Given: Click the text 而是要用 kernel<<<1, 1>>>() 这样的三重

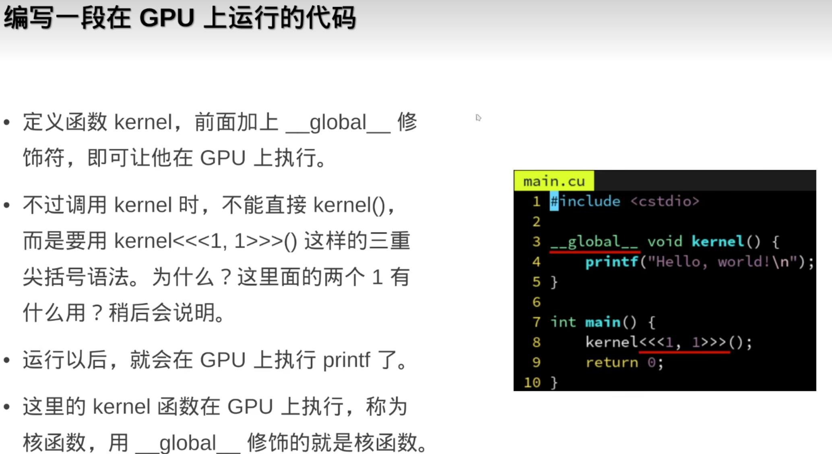Looking at the screenshot, I should 217,241.
